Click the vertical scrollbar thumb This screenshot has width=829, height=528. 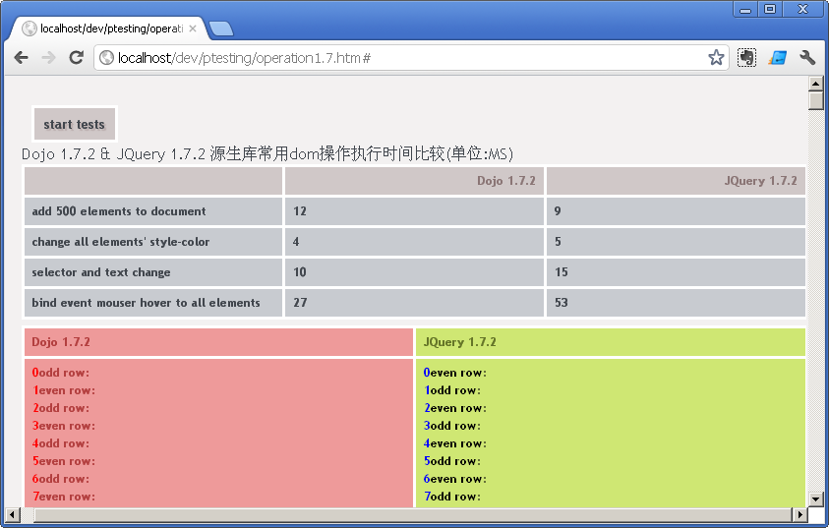pyautogui.click(x=816, y=100)
